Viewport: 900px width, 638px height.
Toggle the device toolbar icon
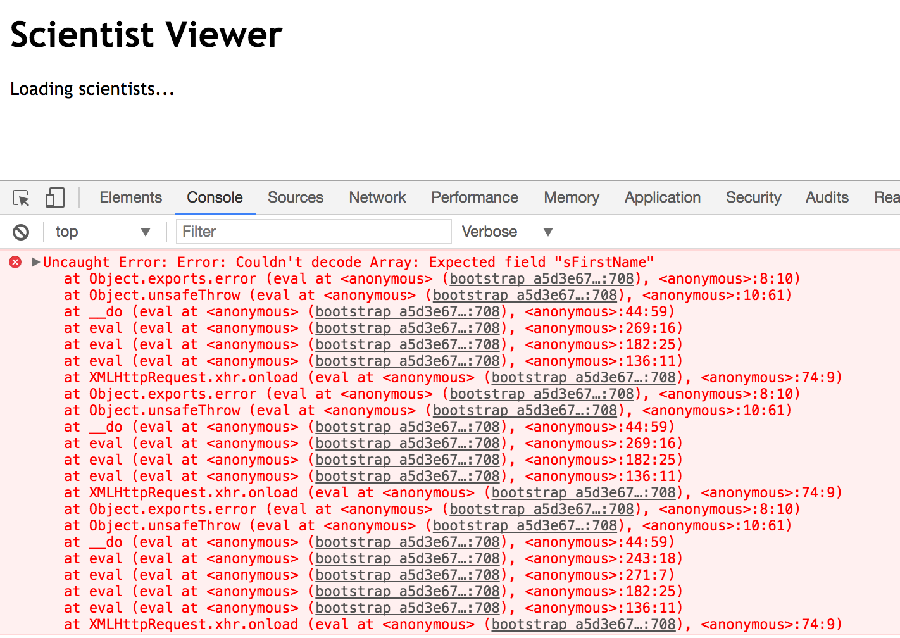(55, 197)
